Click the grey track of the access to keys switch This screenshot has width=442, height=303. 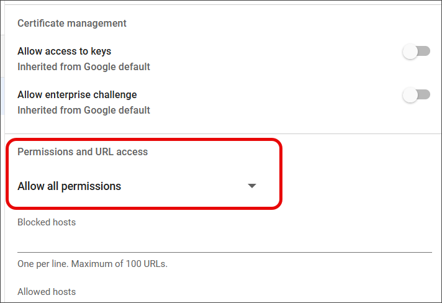pyautogui.click(x=425, y=52)
